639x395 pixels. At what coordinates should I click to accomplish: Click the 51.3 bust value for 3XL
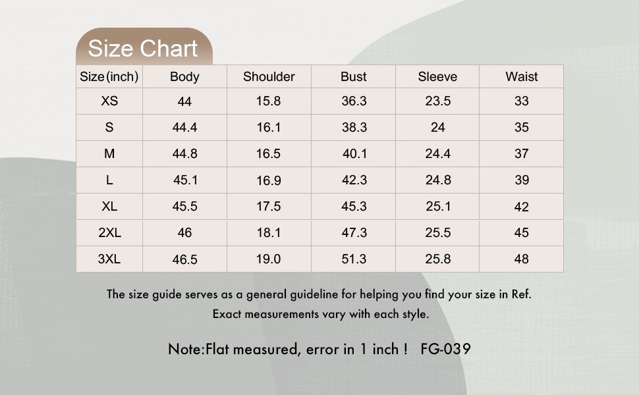coord(354,259)
